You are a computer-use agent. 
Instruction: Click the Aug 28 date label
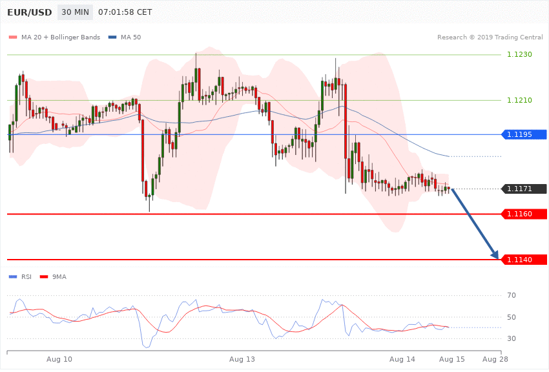pyautogui.click(x=495, y=359)
